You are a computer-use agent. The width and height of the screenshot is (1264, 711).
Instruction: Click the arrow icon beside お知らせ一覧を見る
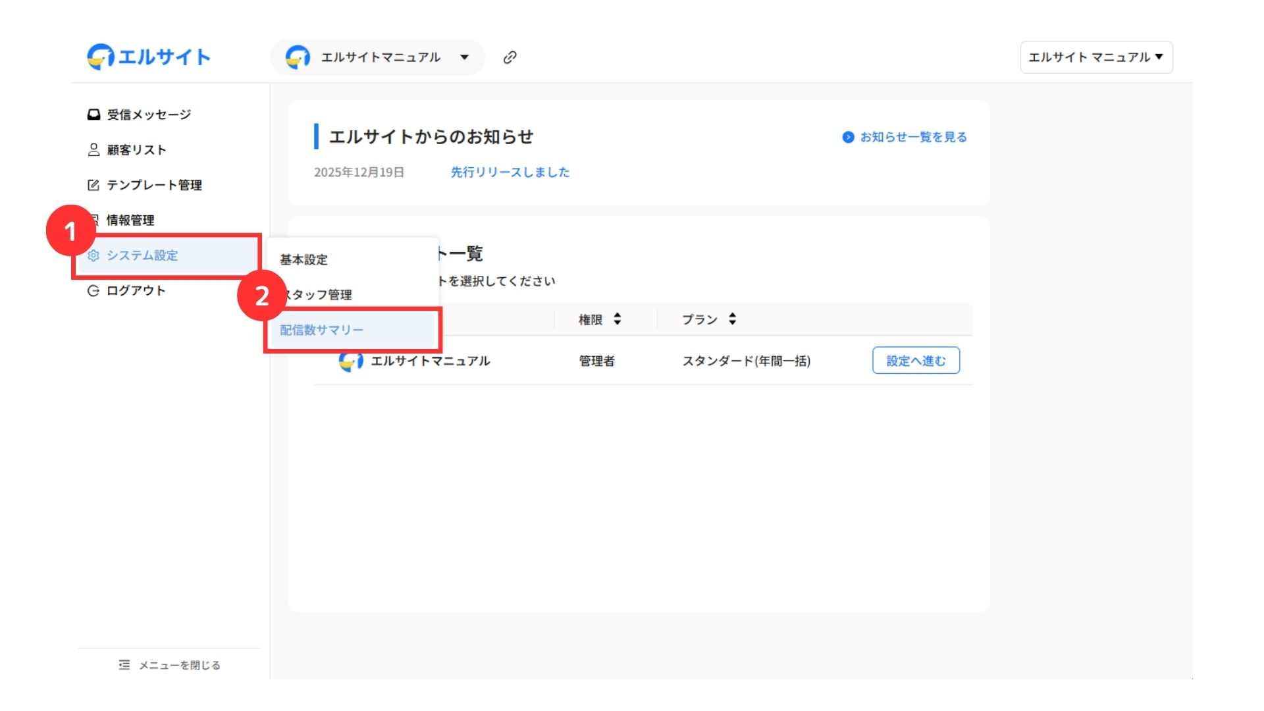pos(848,137)
